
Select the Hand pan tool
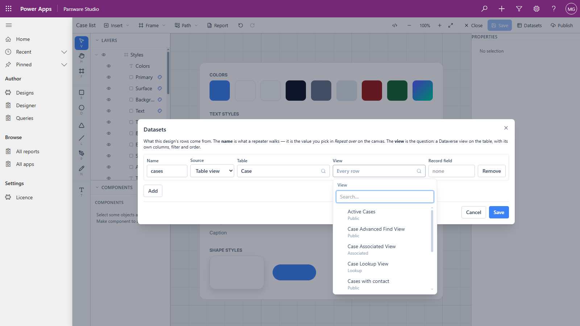point(82,57)
